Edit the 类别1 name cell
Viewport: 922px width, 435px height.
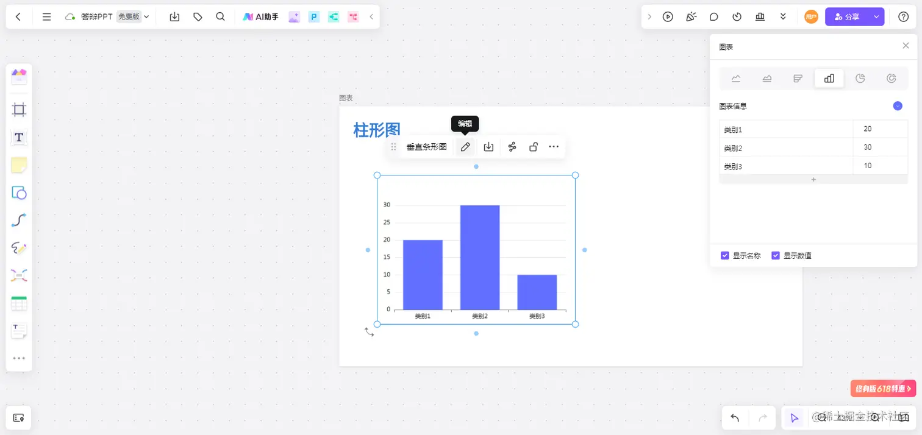(786, 129)
